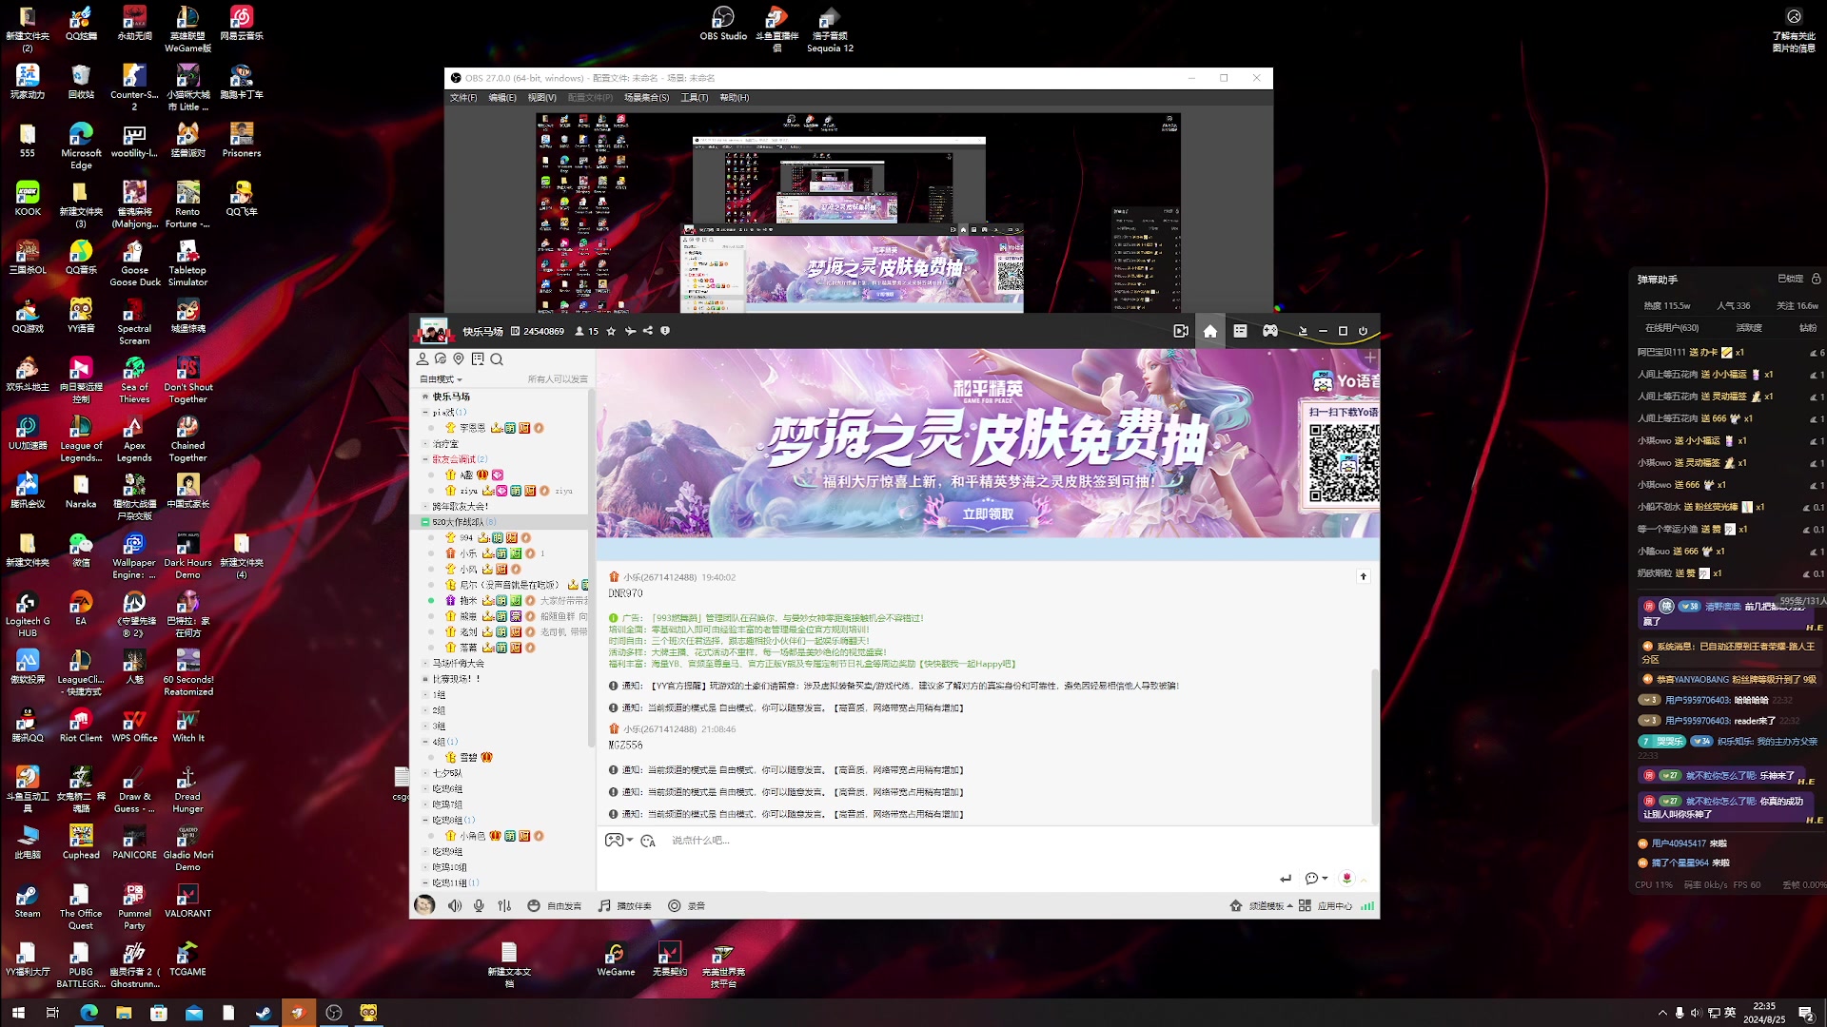The width and height of the screenshot is (1827, 1027).
Task: Open the user profile icon above channel tree
Action: point(422,358)
